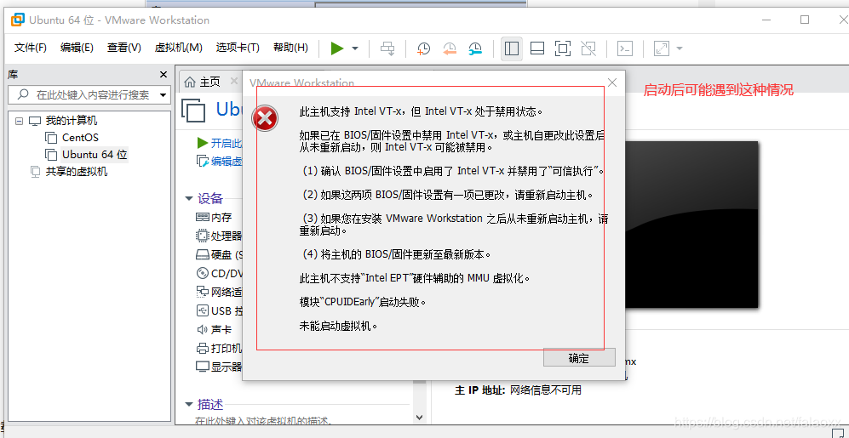Viewport: 849px width, 438px height.
Task: Open the library search filter dropdown
Action: coord(163,95)
